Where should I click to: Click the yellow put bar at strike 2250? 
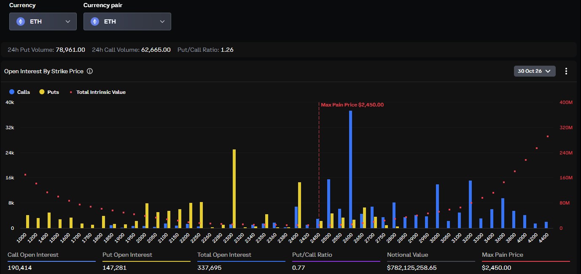[201, 215]
